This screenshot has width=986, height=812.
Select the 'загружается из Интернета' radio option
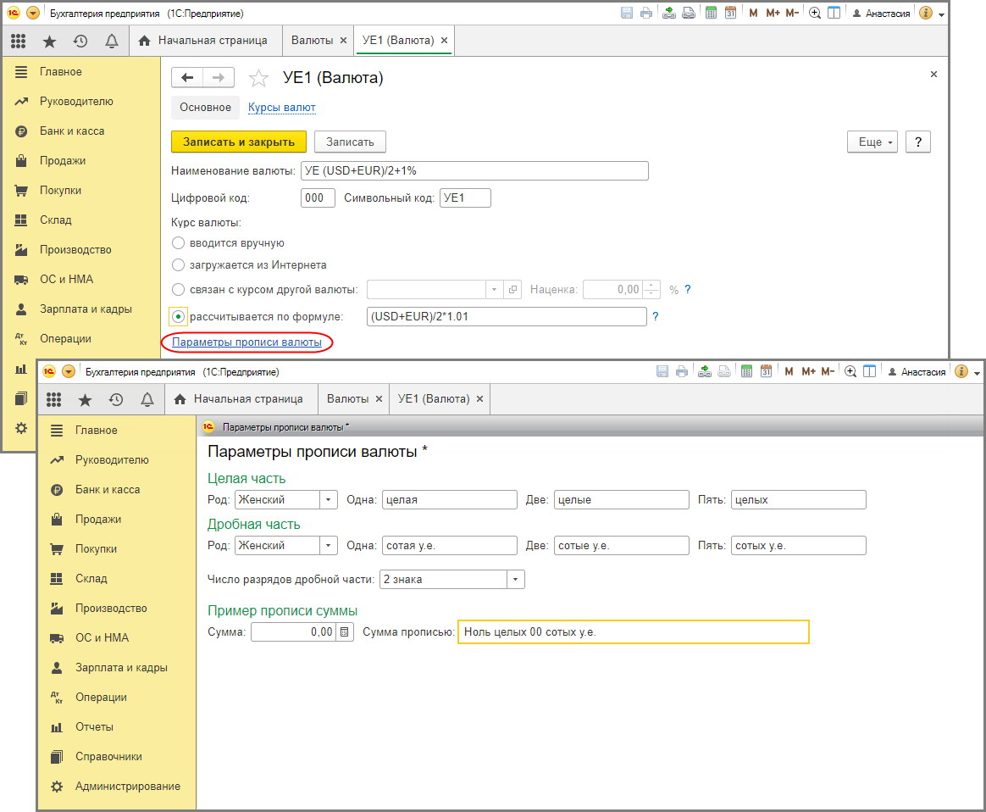click(x=179, y=265)
